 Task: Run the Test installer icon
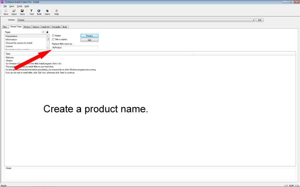point(31,12)
